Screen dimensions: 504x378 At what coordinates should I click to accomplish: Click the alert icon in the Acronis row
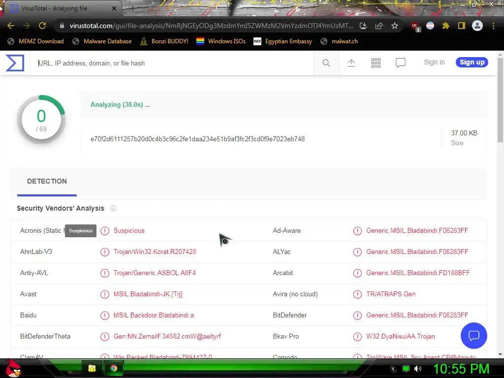pyautogui.click(x=105, y=231)
